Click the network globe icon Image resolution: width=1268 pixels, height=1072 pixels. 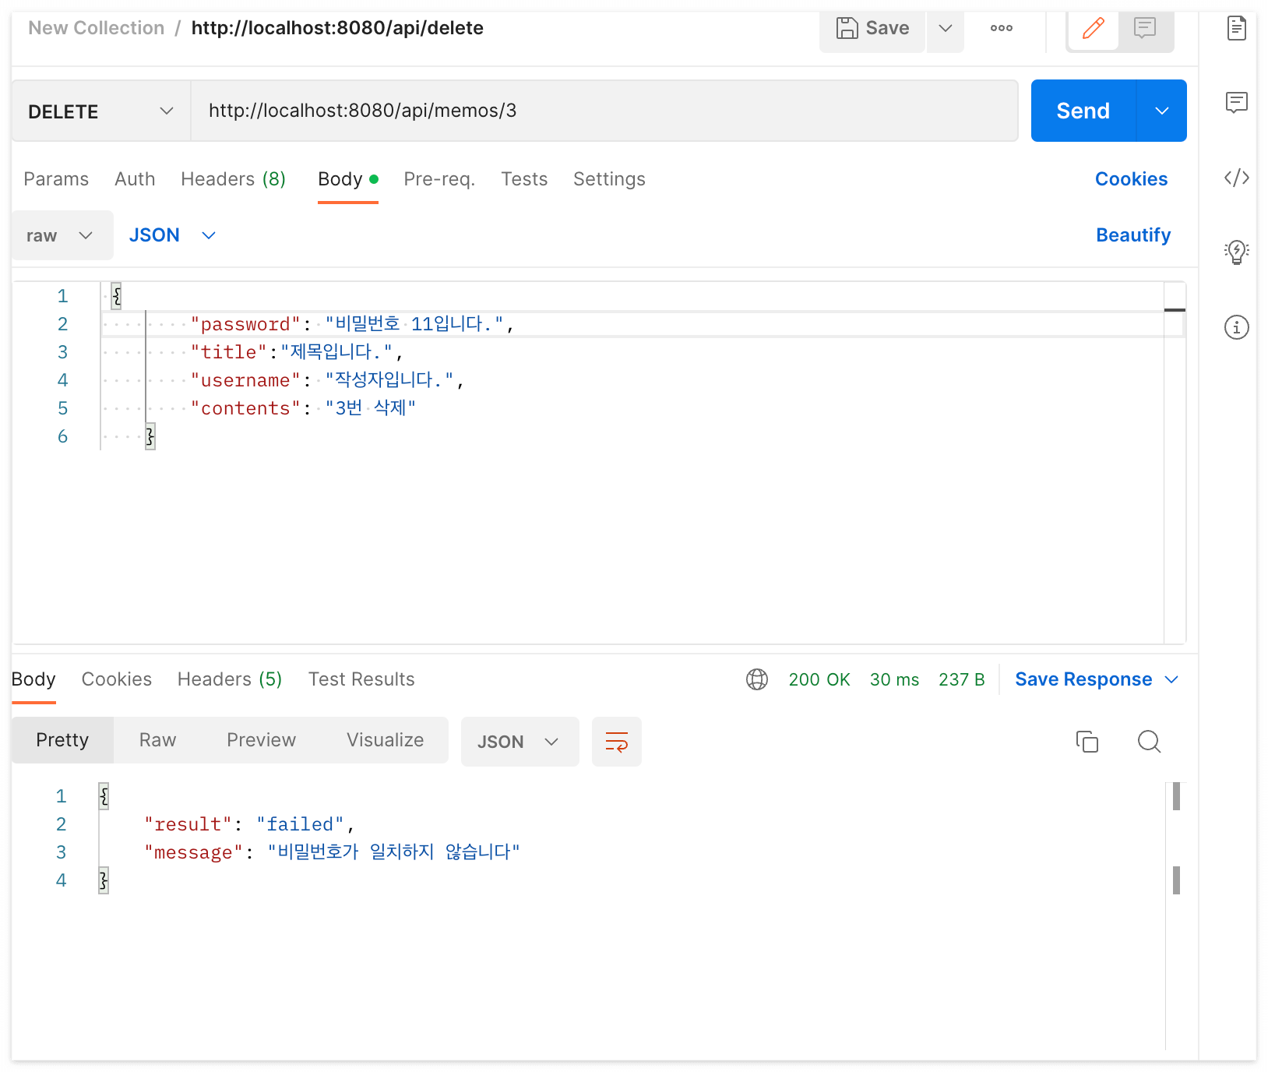pyautogui.click(x=757, y=679)
